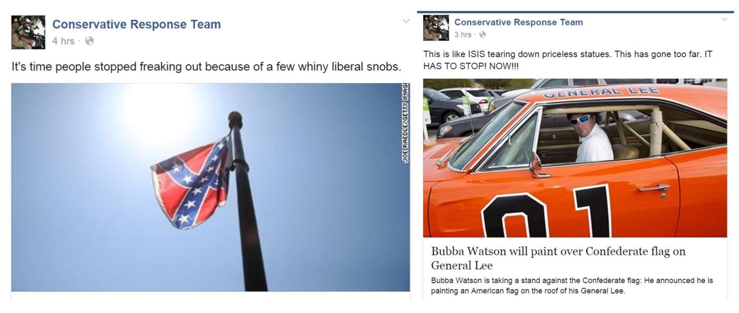Click the globe privacy icon on right post
Viewport: 739px width, 313px height.
point(482,35)
